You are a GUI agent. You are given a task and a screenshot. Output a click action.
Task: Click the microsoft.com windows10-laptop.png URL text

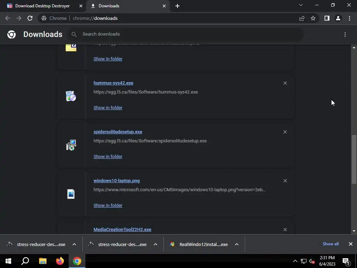click(180, 189)
